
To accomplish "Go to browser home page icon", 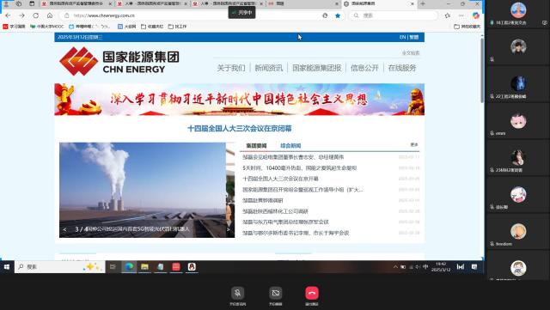I will click(50, 15).
